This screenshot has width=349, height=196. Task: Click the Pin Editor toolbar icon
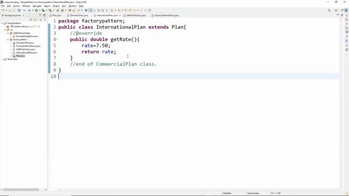(x=149, y=10)
